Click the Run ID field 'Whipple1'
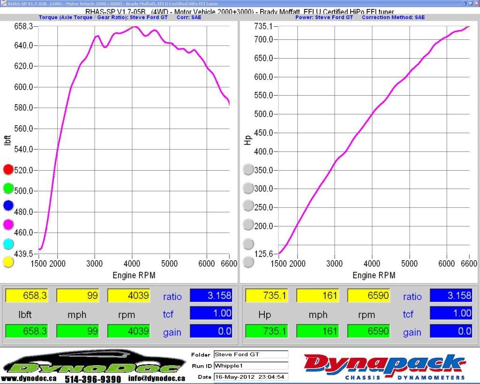The image size is (480, 384). click(251, 366)
